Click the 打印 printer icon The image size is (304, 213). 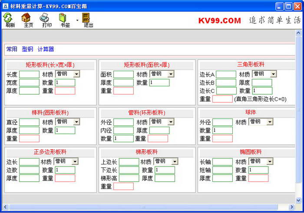pos(46,20)
